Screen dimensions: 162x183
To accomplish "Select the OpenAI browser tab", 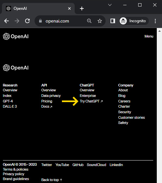I will coord(38,8).
